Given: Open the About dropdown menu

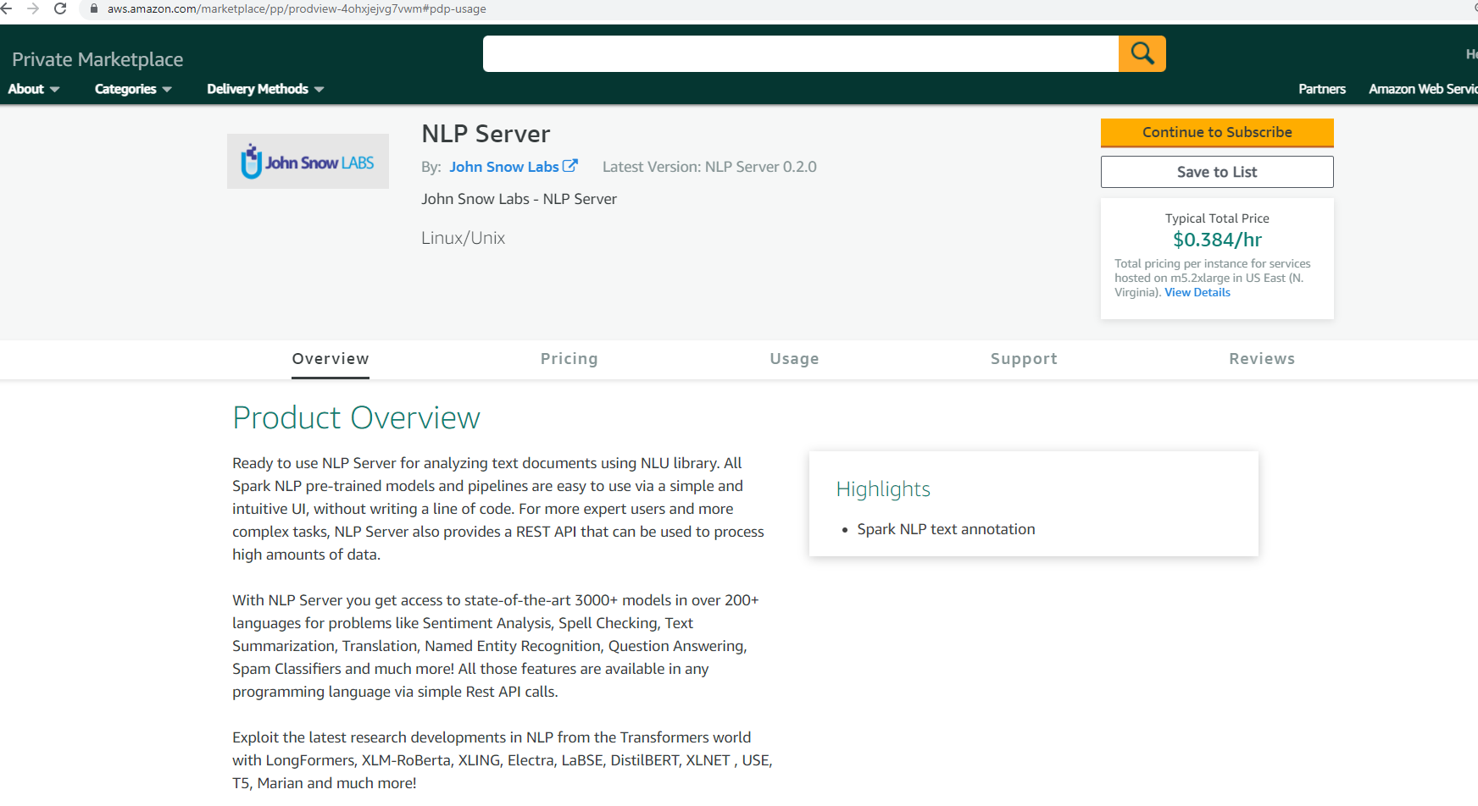Looking at the screenshot, I should coord(34,89).
